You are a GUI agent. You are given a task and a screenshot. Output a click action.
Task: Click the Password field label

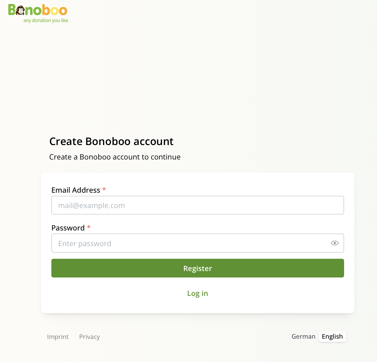tap(68, 228)
